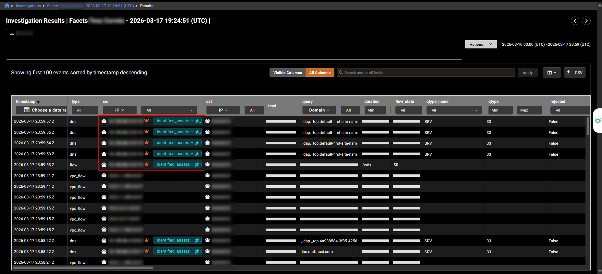Click the src home icon in the dns.msftncsi.com row
602x274 pixels.
tap(104, 251)
